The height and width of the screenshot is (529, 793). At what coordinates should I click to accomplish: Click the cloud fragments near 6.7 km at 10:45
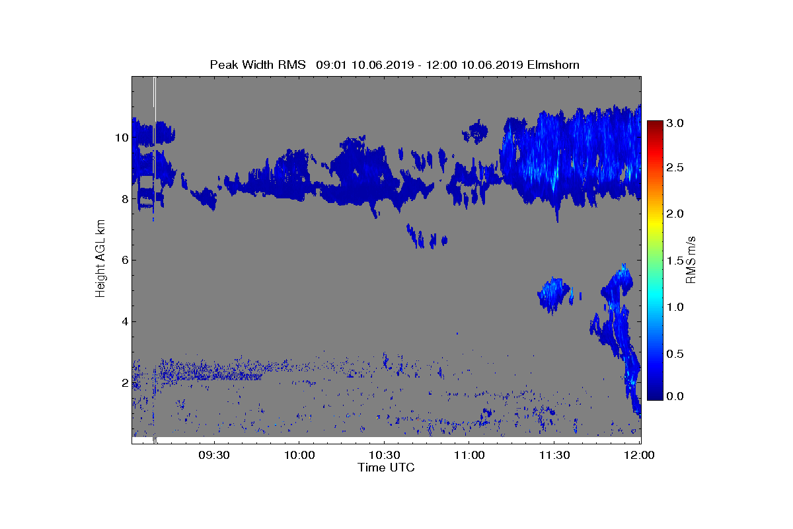[x=426, y=237]
